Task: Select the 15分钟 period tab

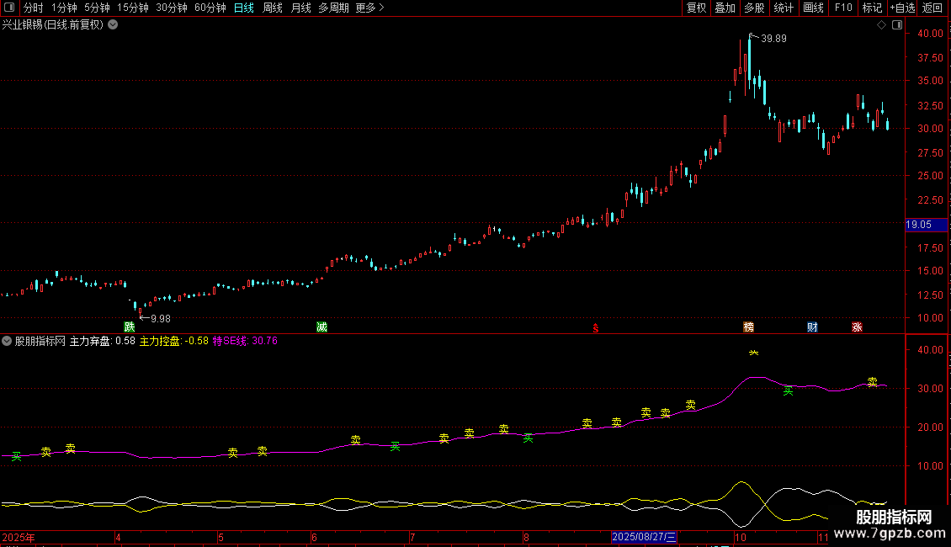Action: coord(132,8)
